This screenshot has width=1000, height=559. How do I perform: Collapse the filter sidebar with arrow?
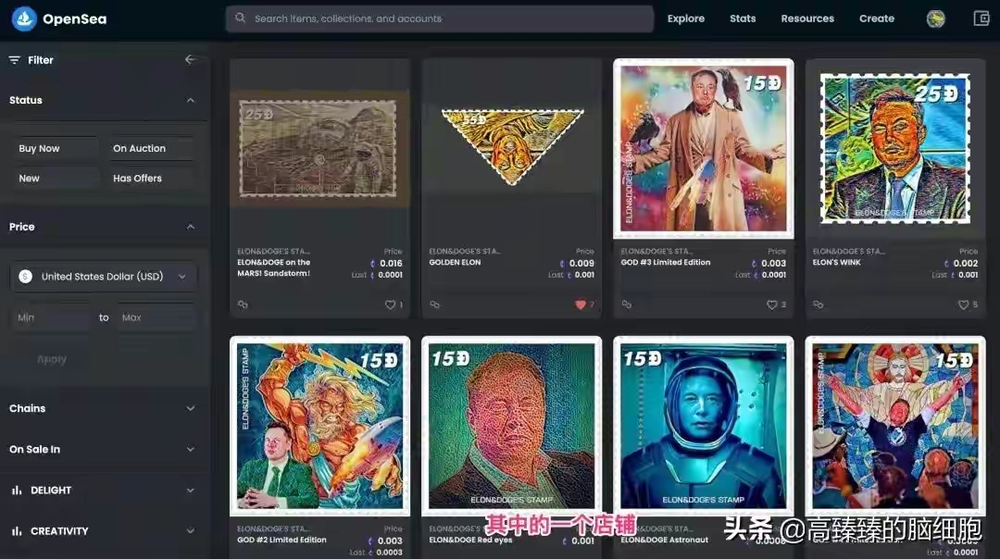190,59
